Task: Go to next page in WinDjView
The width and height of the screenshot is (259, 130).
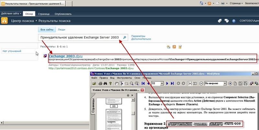Action: pos(167,83)
